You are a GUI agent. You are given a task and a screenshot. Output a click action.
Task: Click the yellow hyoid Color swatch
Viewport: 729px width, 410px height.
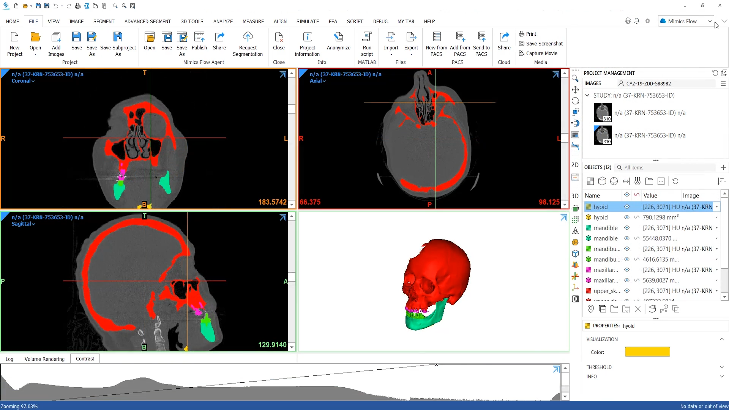[647, 352]
